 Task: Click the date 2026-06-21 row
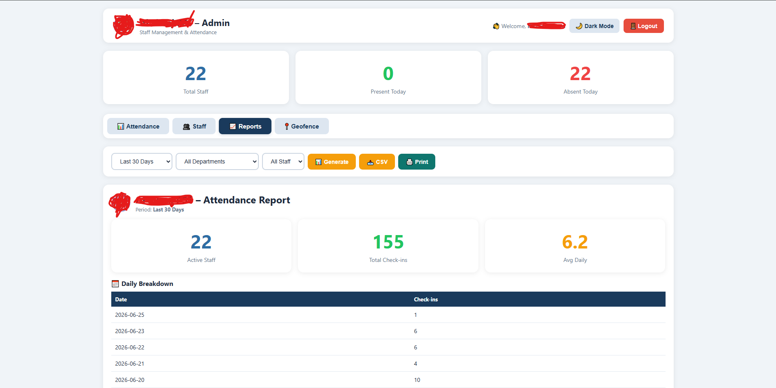[388, 364]
